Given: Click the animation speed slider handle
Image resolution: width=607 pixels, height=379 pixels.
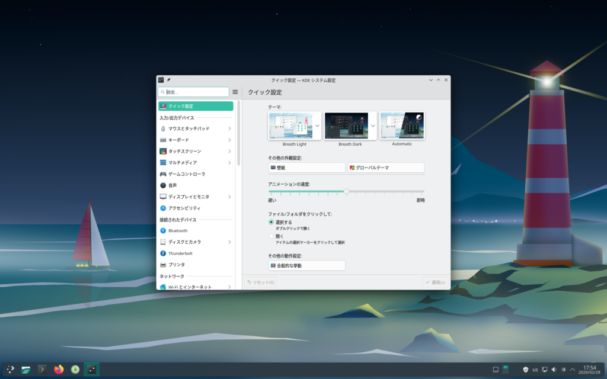Looking at the screenshot, I should [347, 191].
